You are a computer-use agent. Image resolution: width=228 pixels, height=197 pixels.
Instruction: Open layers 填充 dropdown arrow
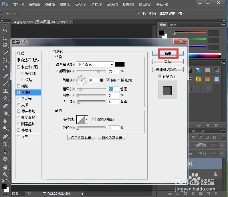pyautogui.click(x=222, y=153)
